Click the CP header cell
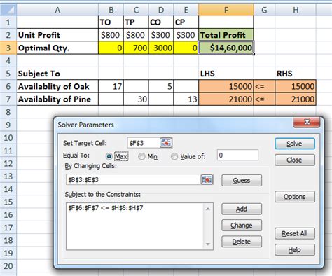Screen dimensions: 332x276 tap(186, 22)
